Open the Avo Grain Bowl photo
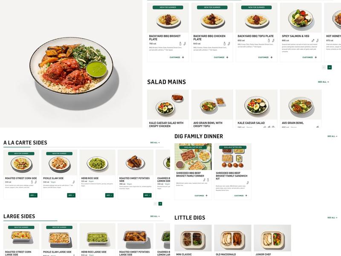341x256 pixels. click(x=301, y=105)
